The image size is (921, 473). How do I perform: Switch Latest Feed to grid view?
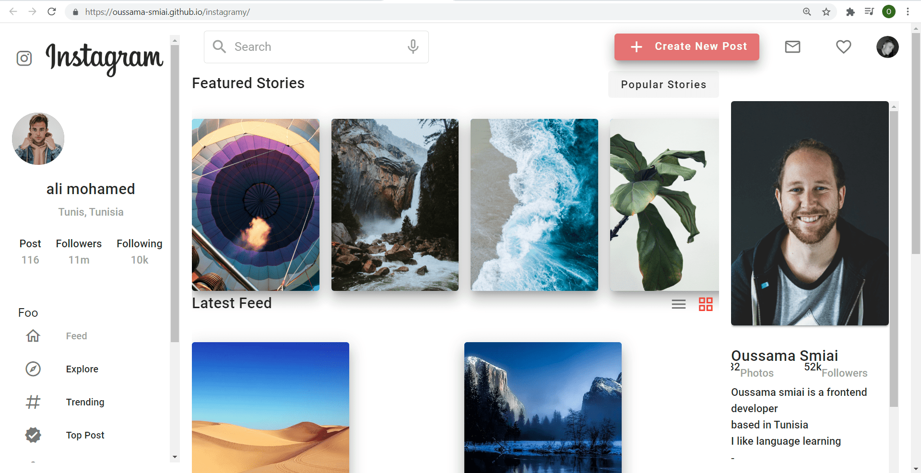tap(705, 304)
